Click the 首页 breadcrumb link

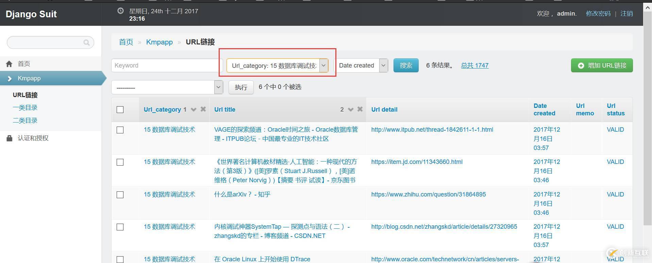126,42
